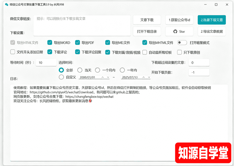Select the 一个月内 radio button

pyautogui.click(x=97, y=70)
